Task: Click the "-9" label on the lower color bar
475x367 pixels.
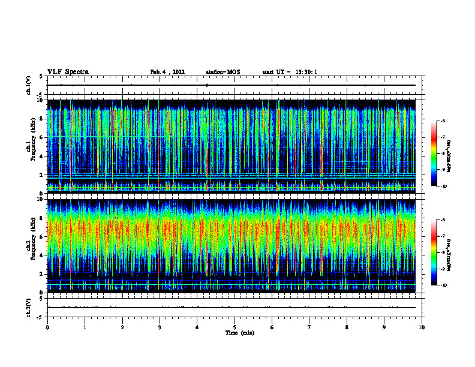Action: pyautogui.click(x=443, y=269)
